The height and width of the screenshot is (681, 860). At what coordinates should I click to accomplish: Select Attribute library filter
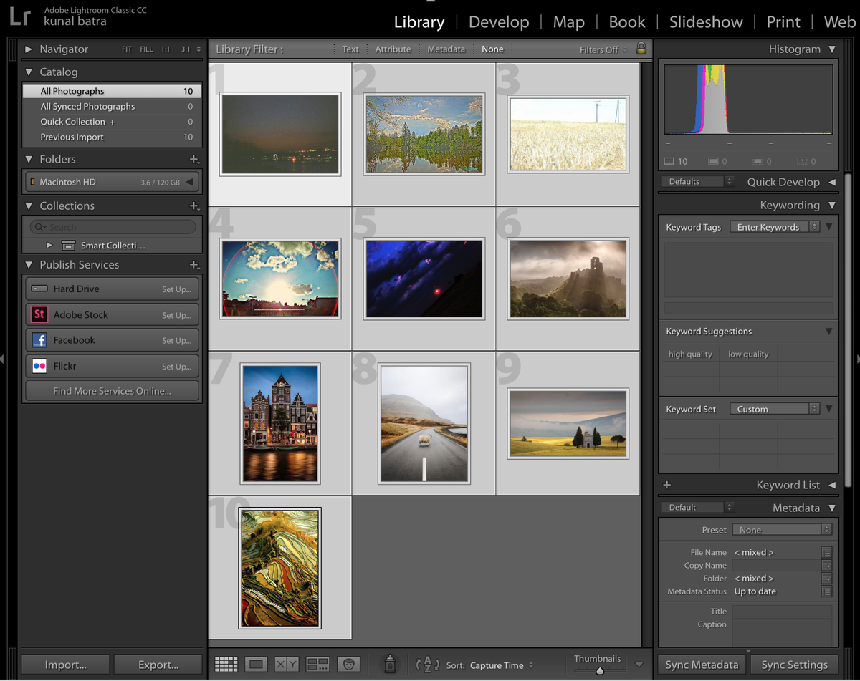point(393,49)
